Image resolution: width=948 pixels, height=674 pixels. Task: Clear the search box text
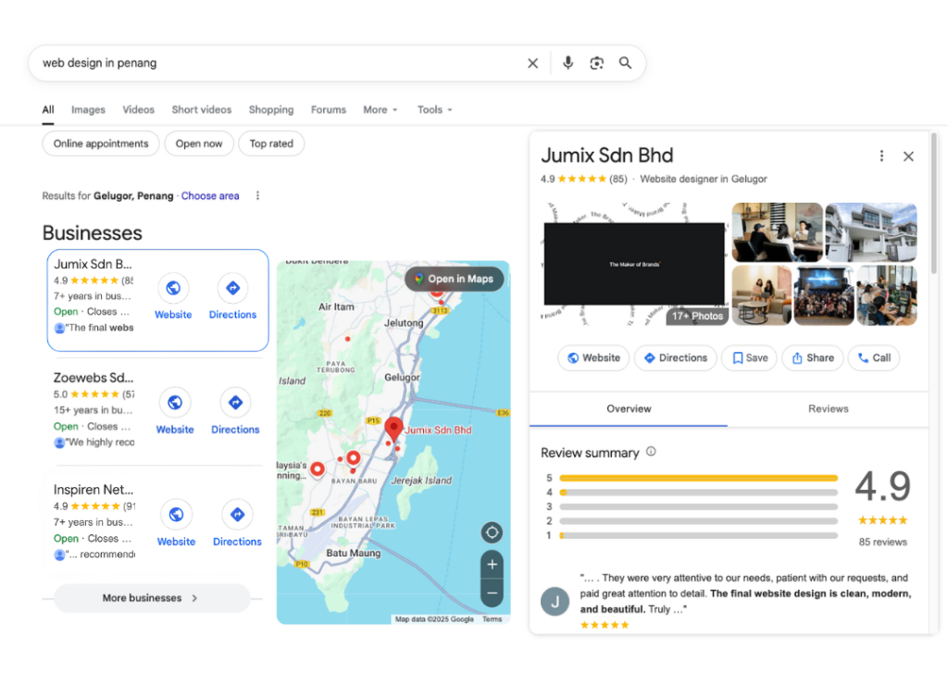pos(532,63)
